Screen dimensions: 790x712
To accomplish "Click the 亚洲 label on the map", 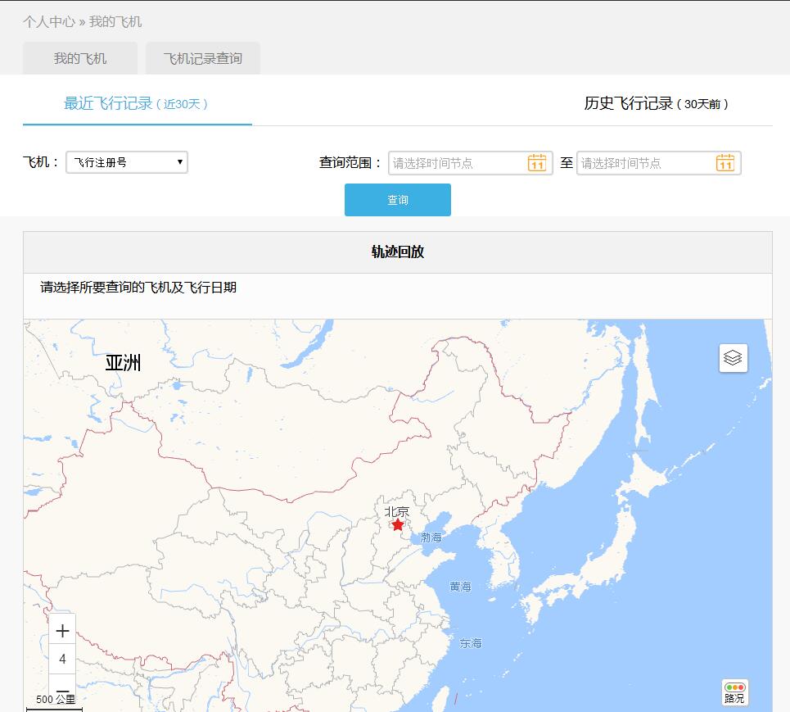I will pyautogui.click(x=123, y=363).
